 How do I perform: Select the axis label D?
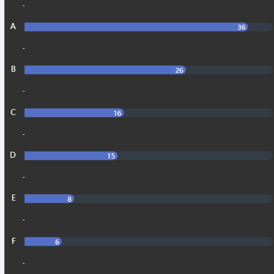[13, 155]
